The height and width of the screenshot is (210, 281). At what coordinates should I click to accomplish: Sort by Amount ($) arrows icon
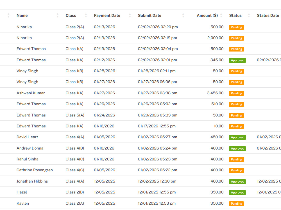pyautogui.click(x=221, y=15)
